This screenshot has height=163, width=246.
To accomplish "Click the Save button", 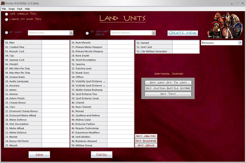I will point(39,154).
